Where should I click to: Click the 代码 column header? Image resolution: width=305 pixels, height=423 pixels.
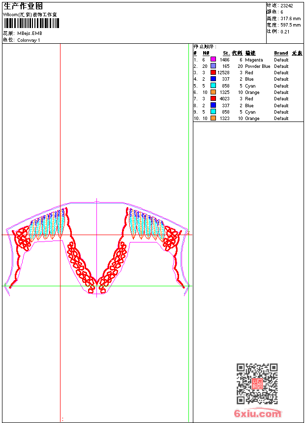point(237,53)
